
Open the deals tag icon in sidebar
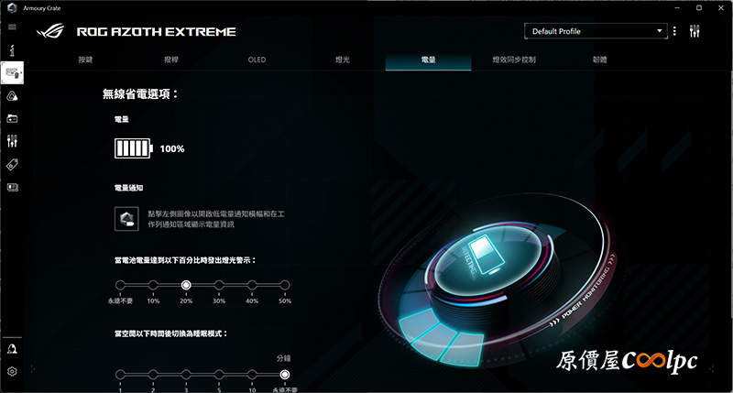pos(12,165)
